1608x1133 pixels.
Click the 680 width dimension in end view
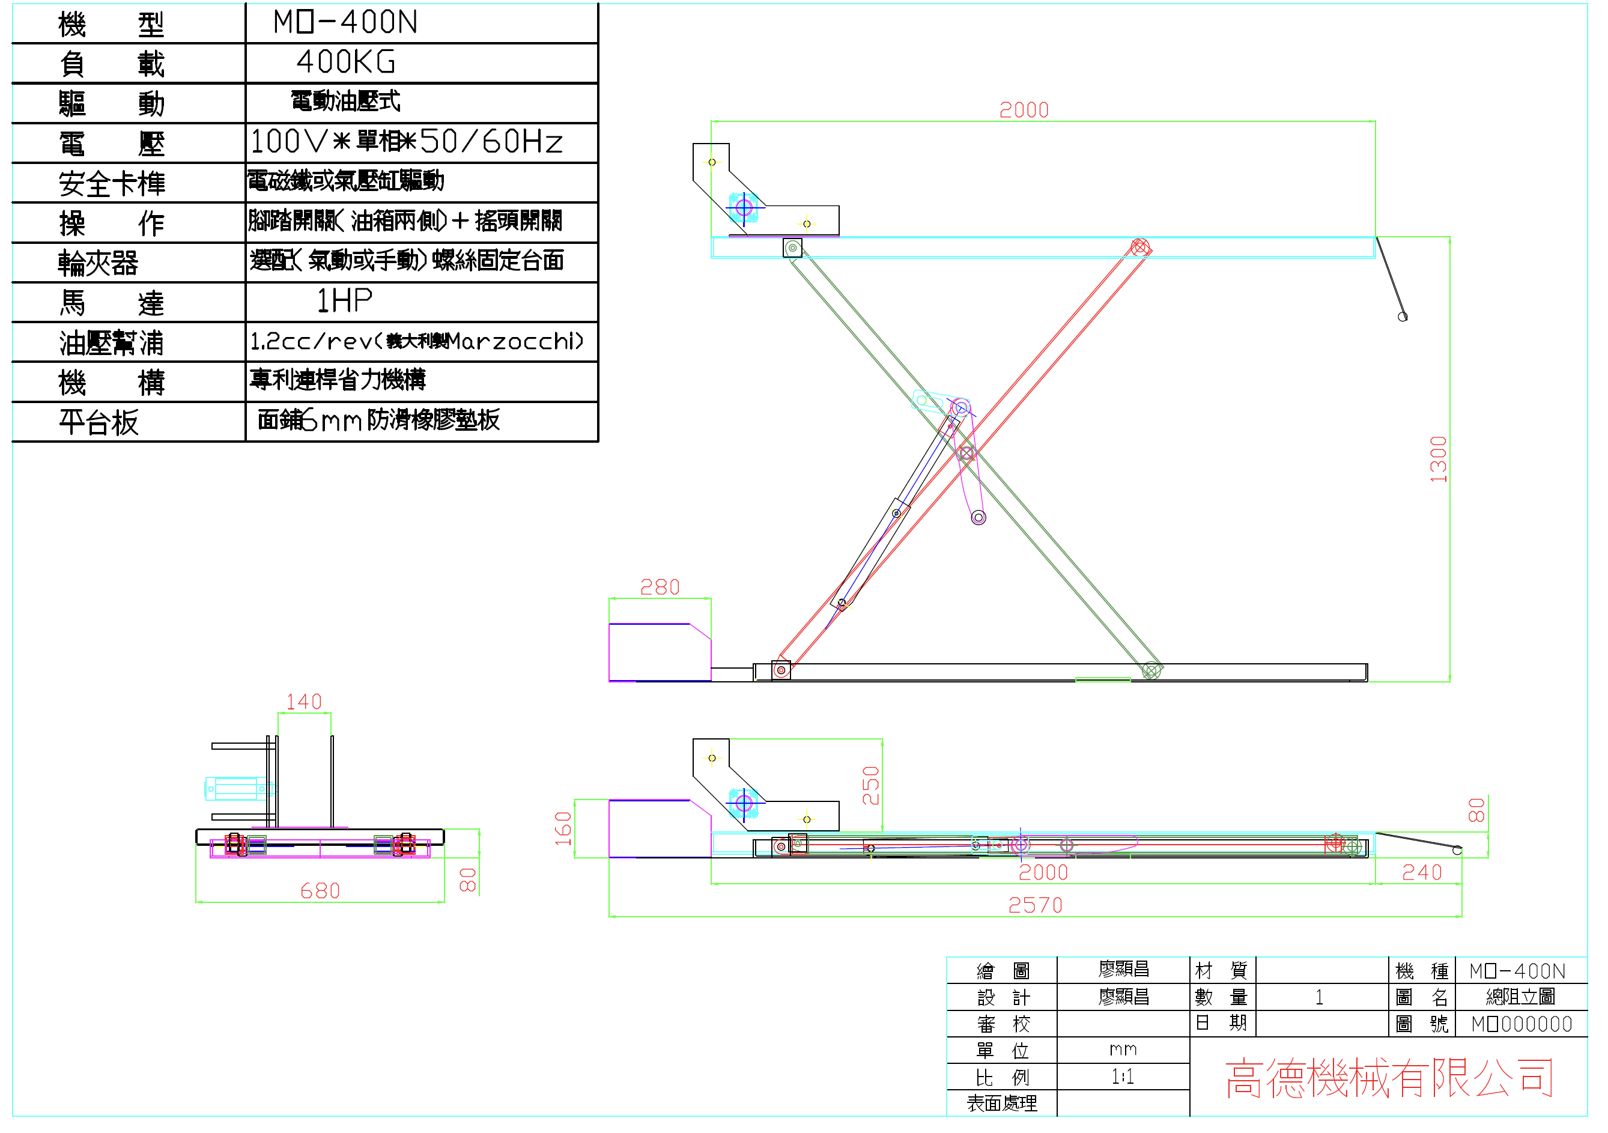(320, 891)
